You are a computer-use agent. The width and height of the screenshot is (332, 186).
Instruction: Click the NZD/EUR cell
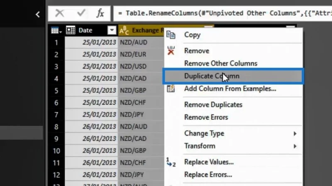[141, 55]
